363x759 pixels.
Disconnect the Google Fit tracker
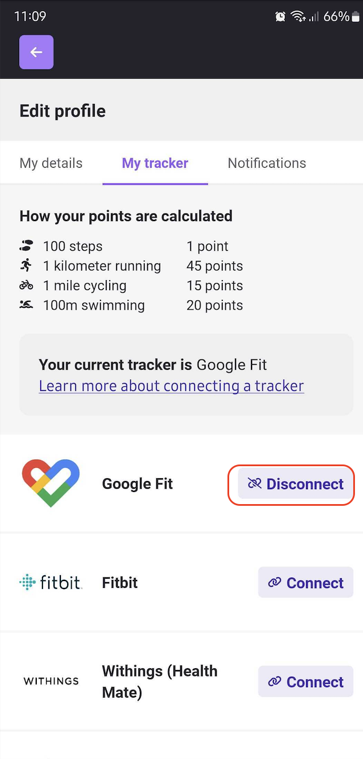[x=296, y=484]
